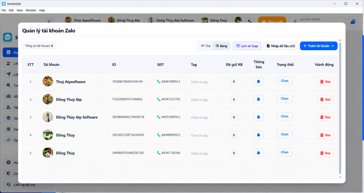The image size is (364, 193).
Task: Click Chưa có tag in Đồng Thuỳ Atp row
Action: click(x=199, y=100)
